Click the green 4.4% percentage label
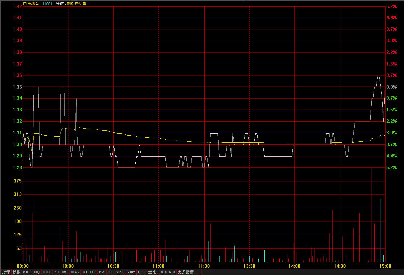Viewport: 404px width, 275px height. 391,156
